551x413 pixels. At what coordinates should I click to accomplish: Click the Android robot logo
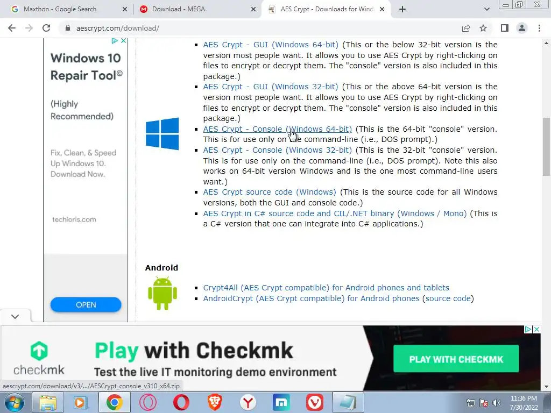click(163, 293)
